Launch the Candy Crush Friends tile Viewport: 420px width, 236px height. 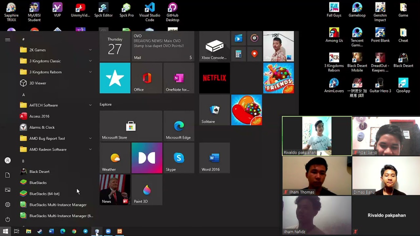pyautogui.click(x=278, y=78)
